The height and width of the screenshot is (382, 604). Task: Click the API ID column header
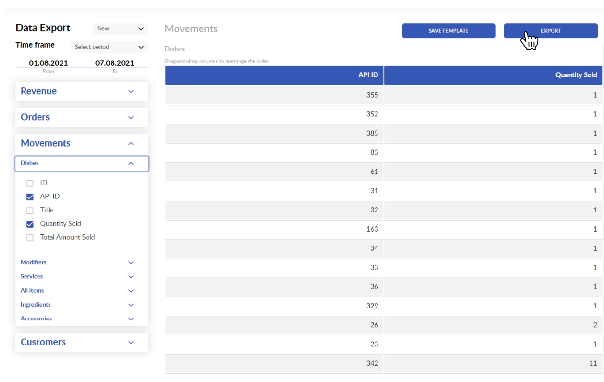click(274, 75)
